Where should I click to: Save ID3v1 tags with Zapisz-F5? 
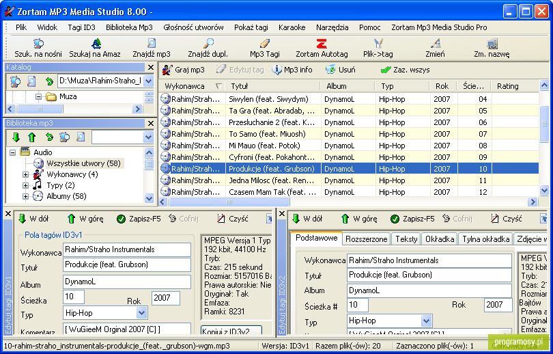click(x=139, y=219)
